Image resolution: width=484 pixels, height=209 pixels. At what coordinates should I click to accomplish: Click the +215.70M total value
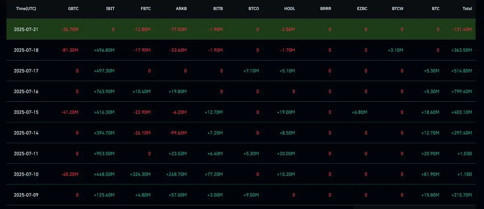pyautogui.click(x=461, y=195)
